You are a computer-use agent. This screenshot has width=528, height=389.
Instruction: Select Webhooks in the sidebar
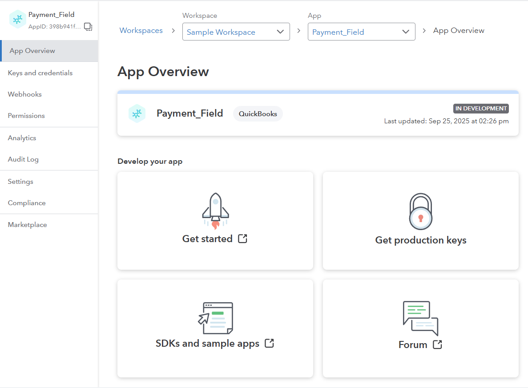[x=24, y=94]
